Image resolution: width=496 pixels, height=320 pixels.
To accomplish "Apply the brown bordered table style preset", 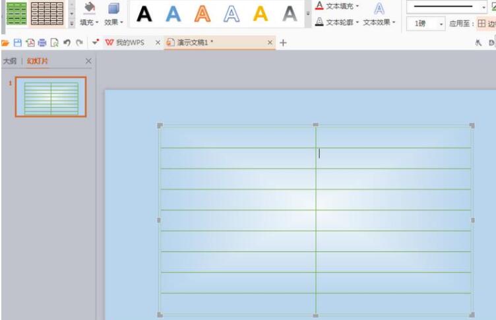I will pyautogui.click(x=47, y=14).
